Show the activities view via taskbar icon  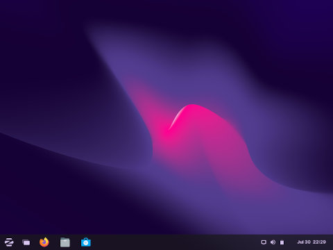26,242
